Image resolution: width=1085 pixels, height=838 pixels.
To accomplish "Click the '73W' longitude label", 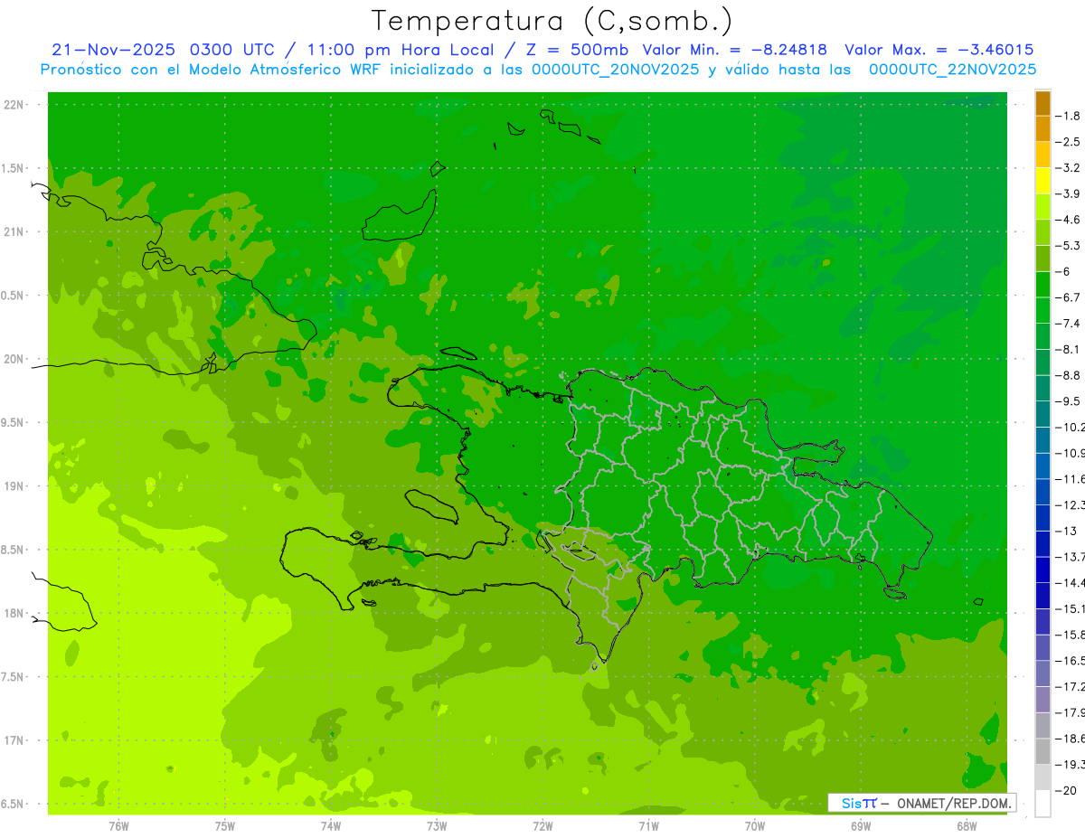I will click(x=437, y=826).
